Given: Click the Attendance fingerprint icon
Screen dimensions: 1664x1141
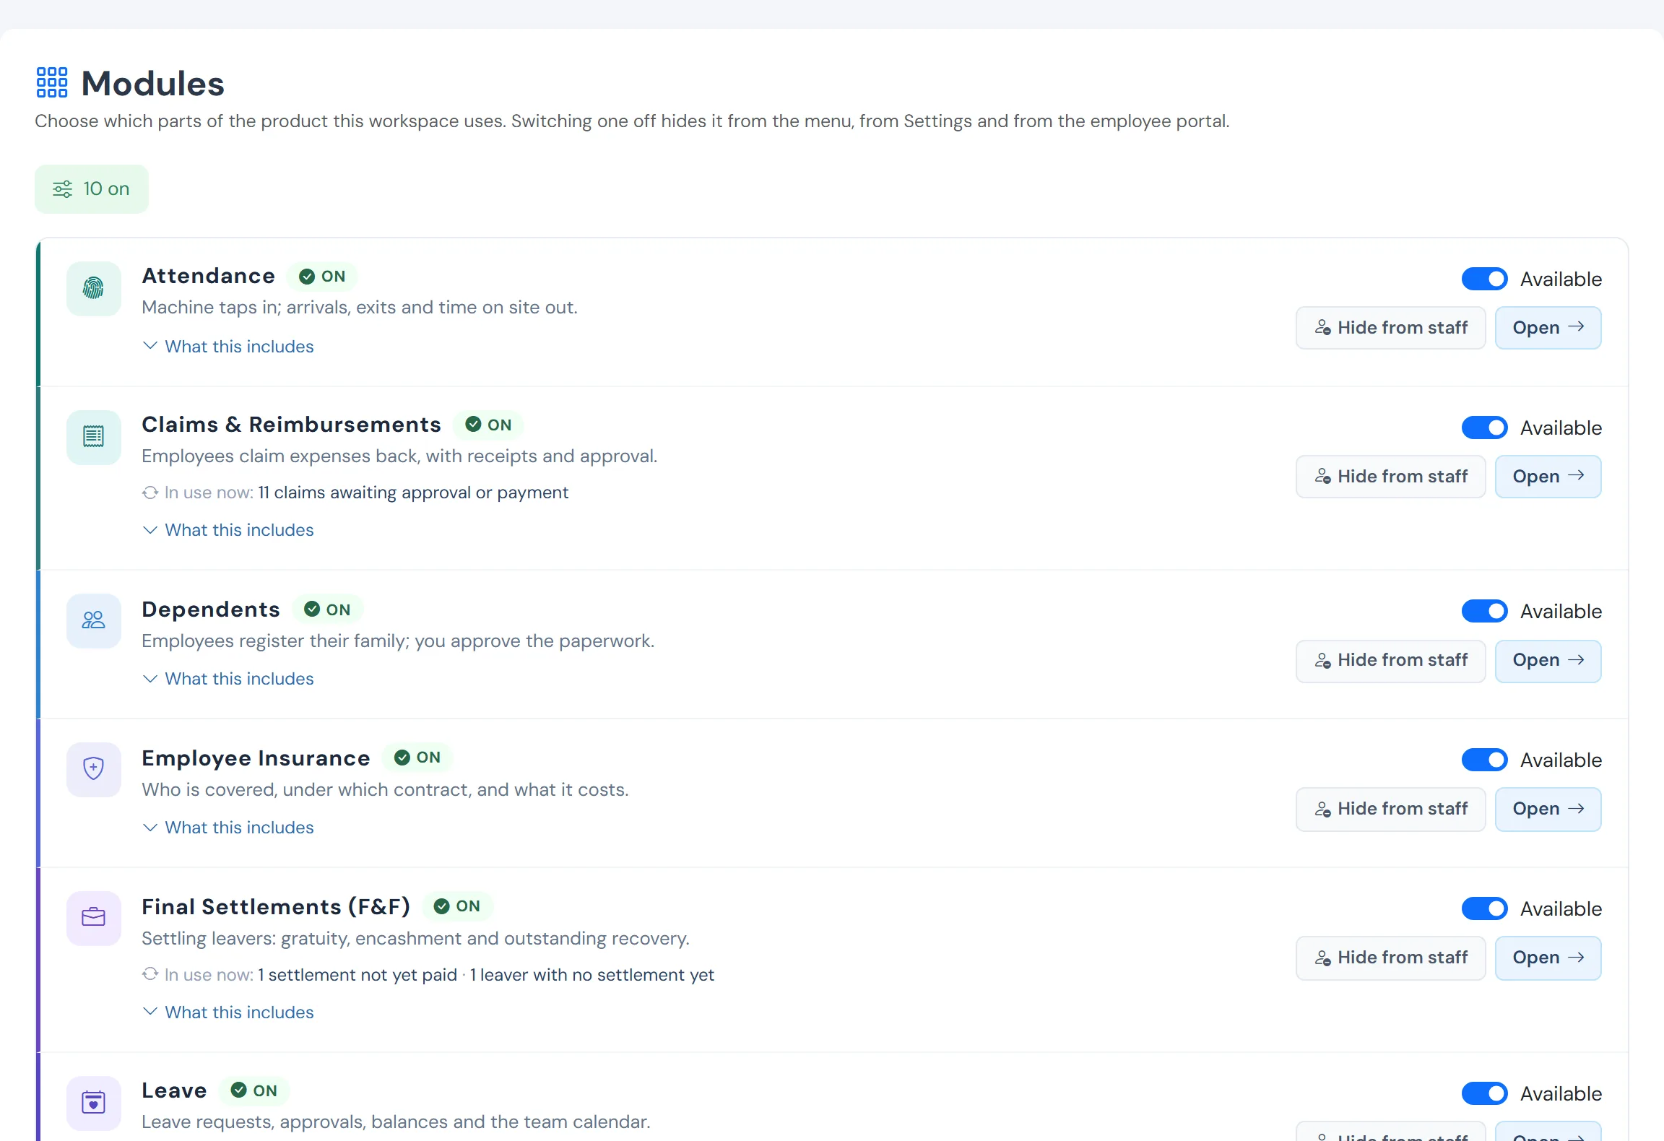Looking at the screenshot, I should 94,289.
